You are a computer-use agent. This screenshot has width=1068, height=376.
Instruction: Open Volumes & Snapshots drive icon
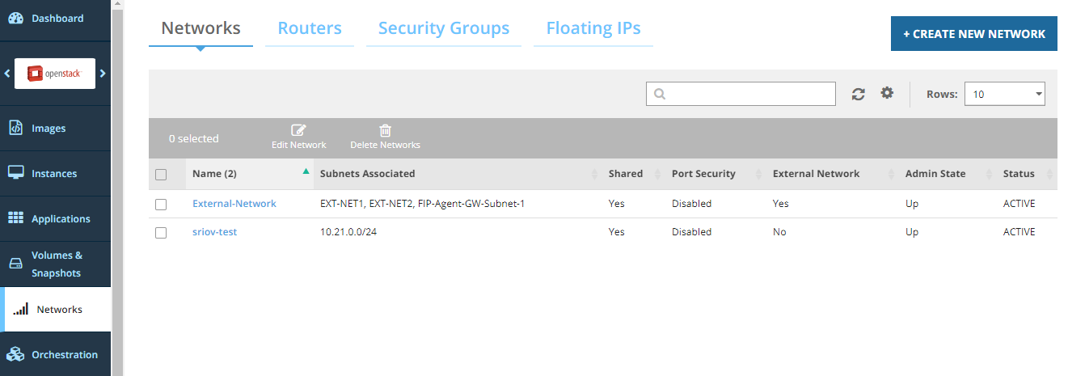(x=15, y=264)
